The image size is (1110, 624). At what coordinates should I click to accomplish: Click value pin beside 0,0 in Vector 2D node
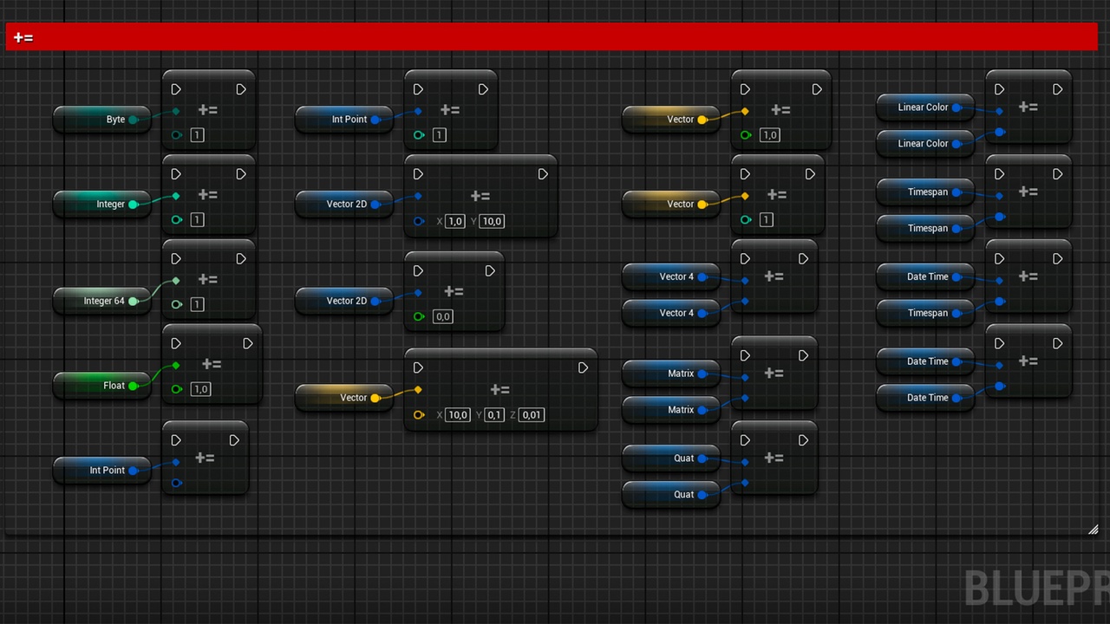click(x=419, y=317)
